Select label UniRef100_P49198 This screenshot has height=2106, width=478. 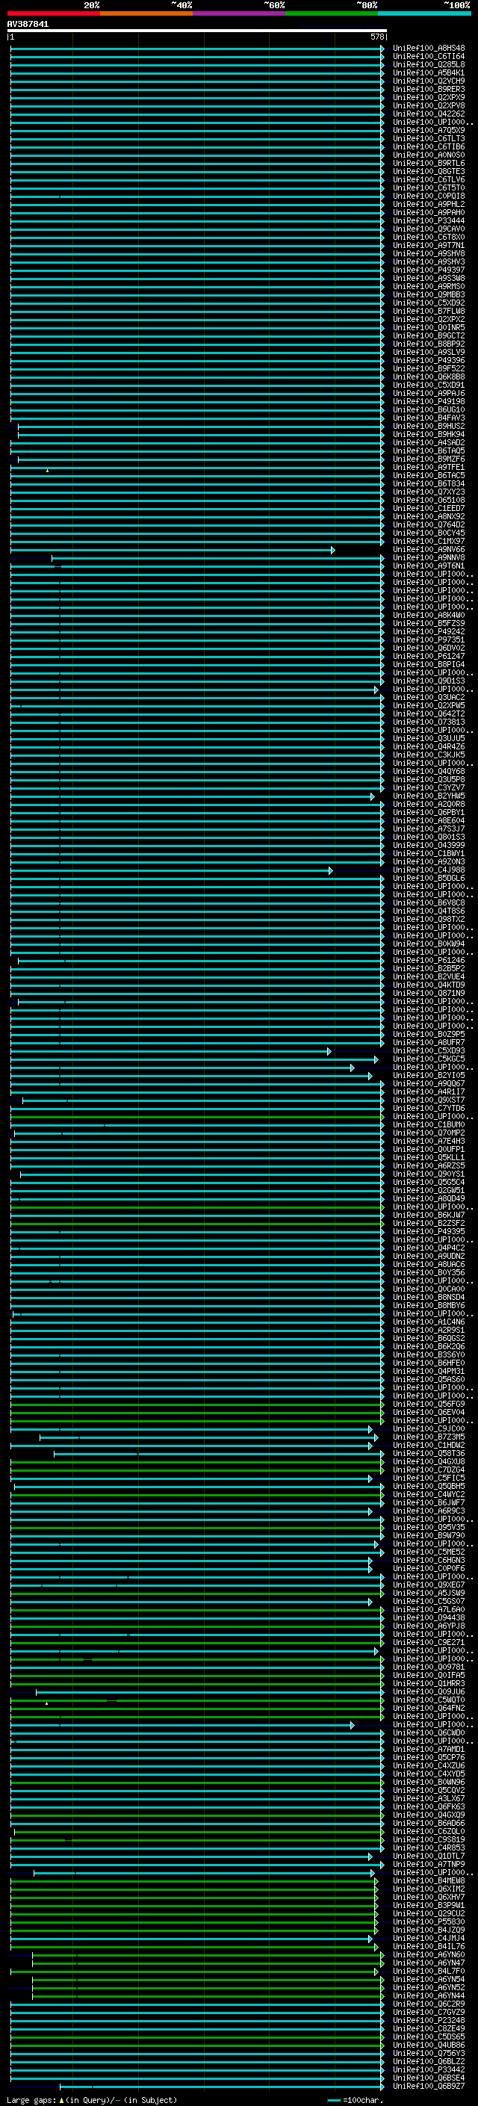429,401
